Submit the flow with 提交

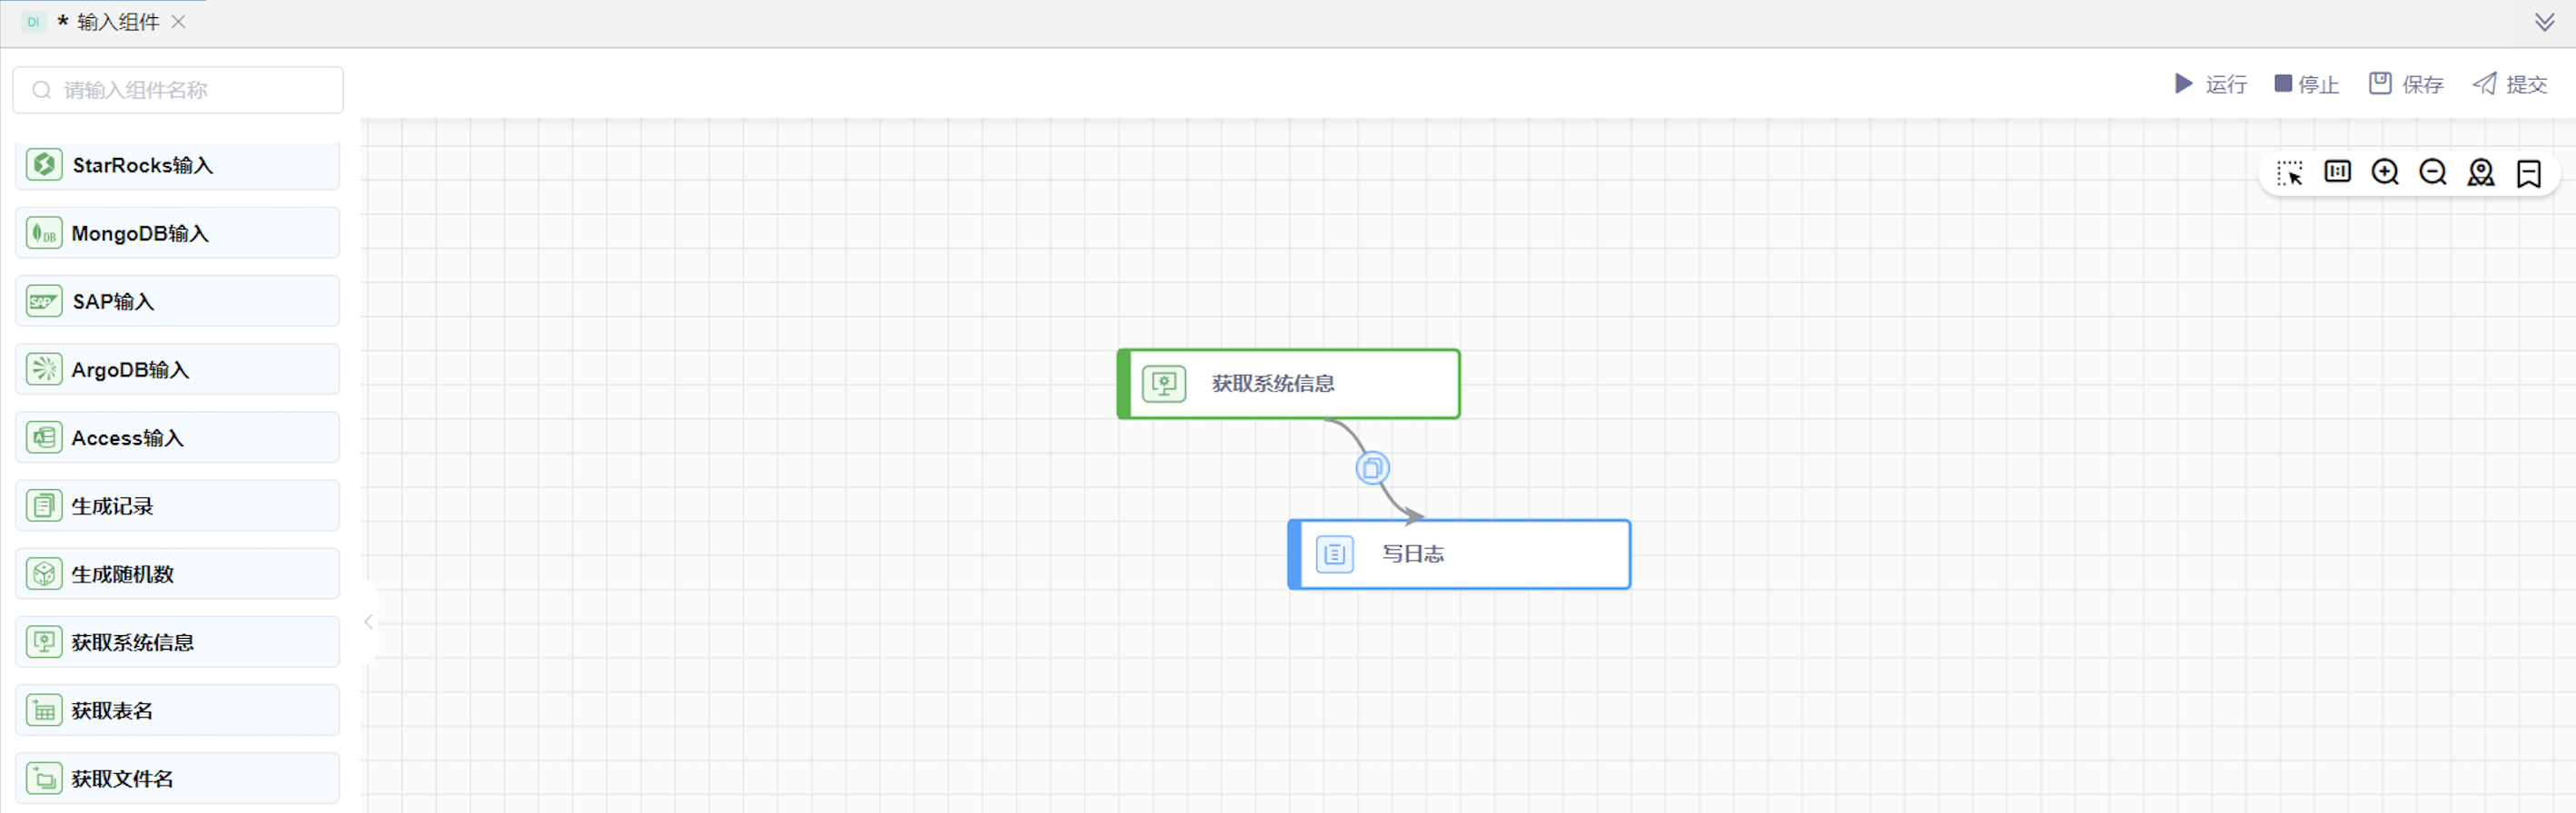pos(2510,83)
